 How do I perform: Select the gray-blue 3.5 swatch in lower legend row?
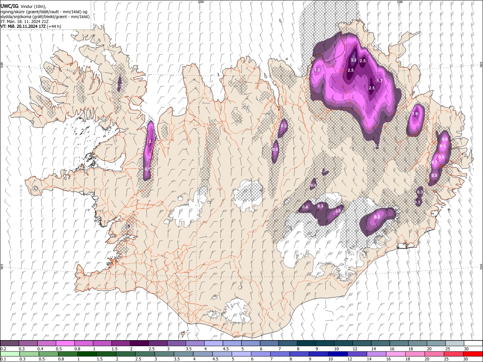[x=184, y=354]
